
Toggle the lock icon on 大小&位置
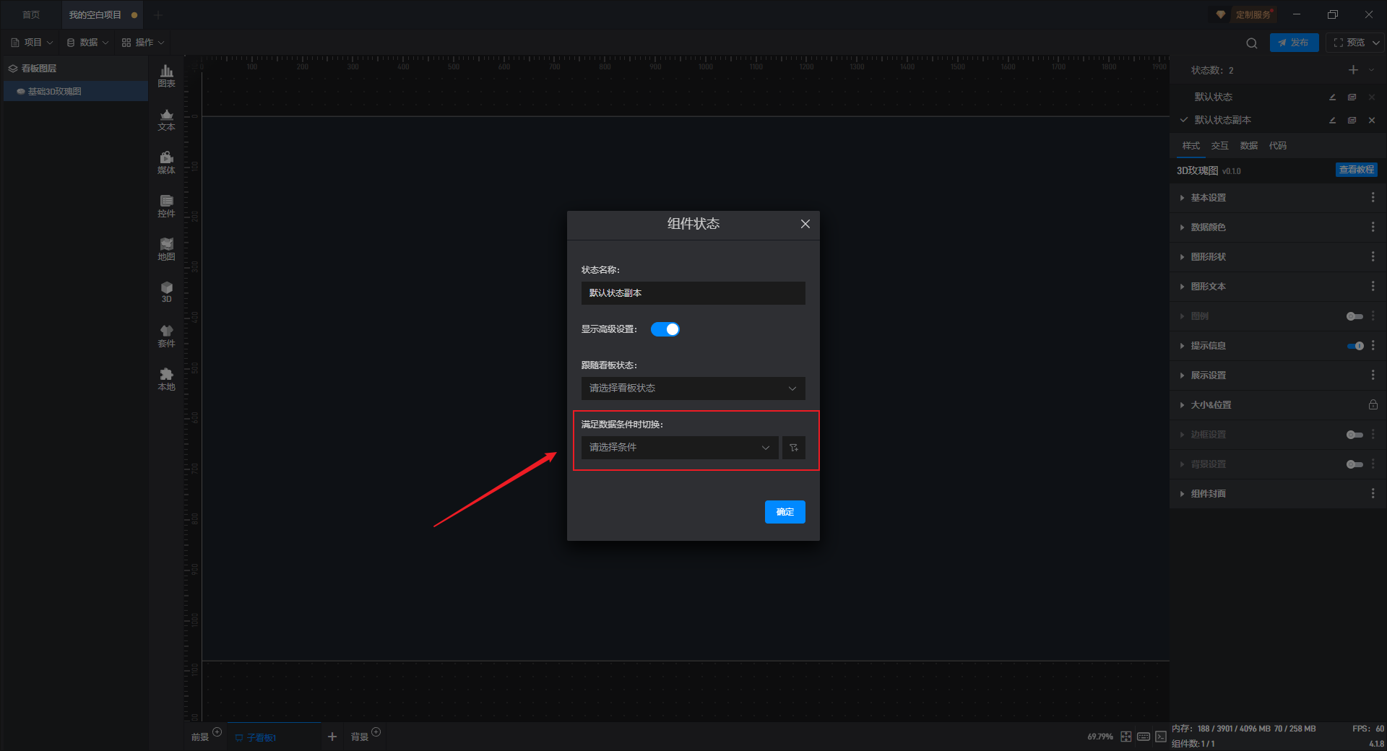point(1373,405)
